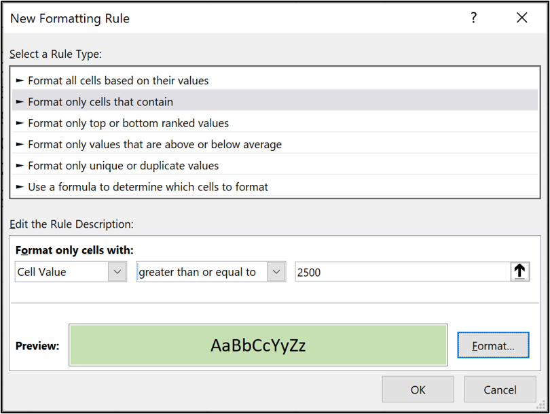This screenshot has width=550, height=414.
Task: Open the "greater than or equal to" dropdown
Action: (x=276, y=271)
